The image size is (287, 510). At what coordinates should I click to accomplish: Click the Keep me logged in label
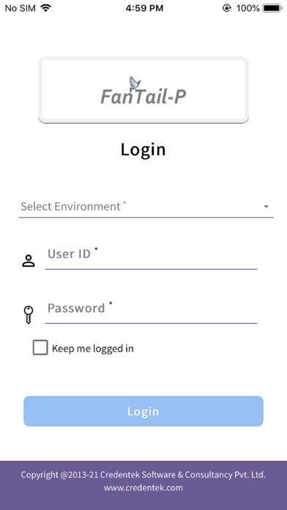pos(93,348)
